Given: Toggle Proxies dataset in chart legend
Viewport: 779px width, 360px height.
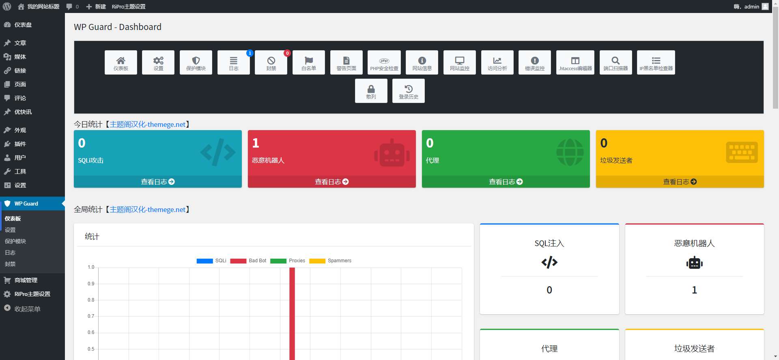Looking at the screenshot, I should [288, 261].
